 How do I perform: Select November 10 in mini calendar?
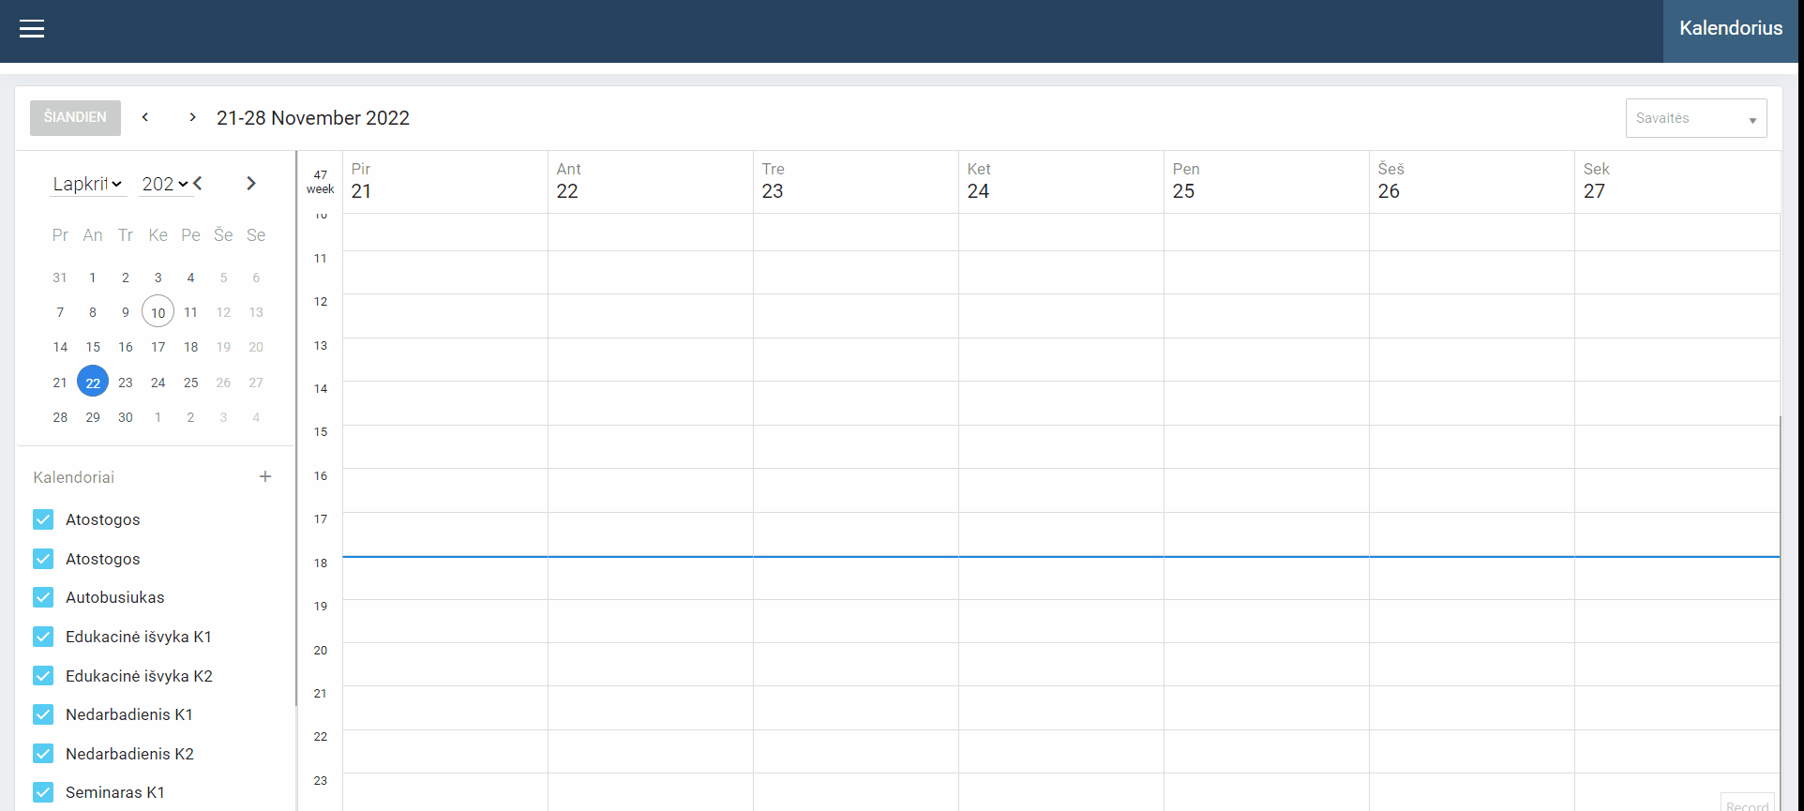158,312
